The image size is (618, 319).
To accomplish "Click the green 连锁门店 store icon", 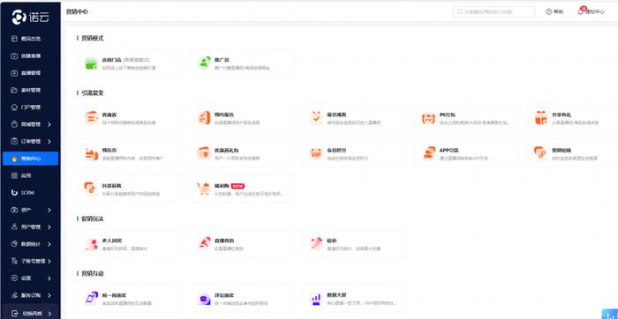I will [91, 63].
